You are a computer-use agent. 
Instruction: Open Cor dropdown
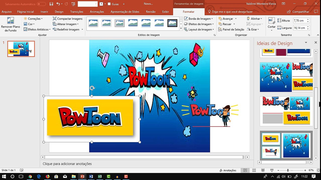(29, 24)
